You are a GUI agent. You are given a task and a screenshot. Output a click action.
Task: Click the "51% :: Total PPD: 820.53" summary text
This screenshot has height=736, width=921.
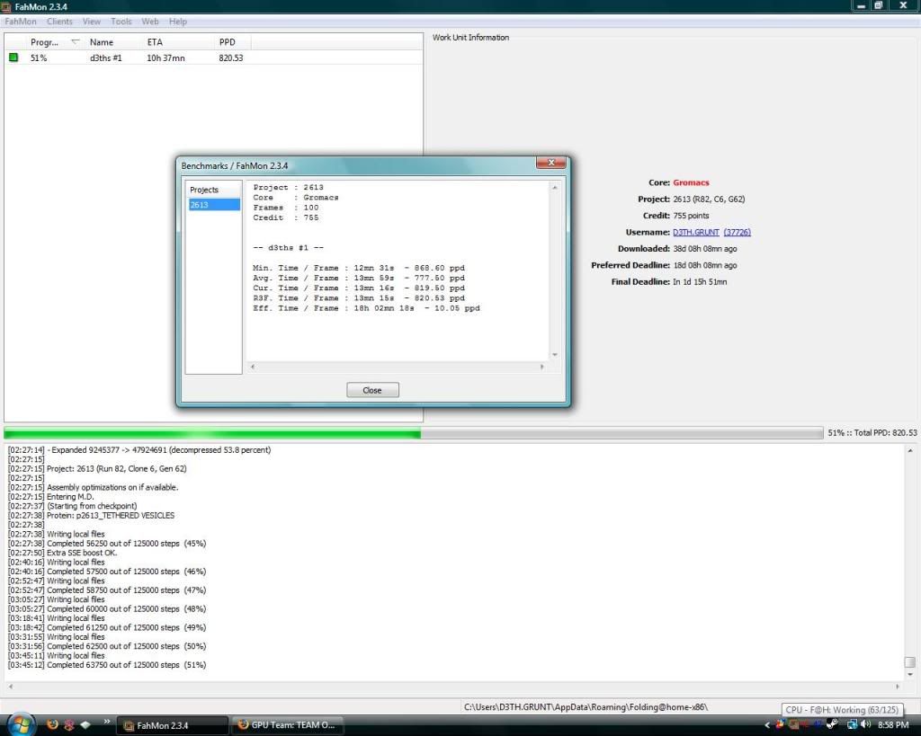click(872, 432)
